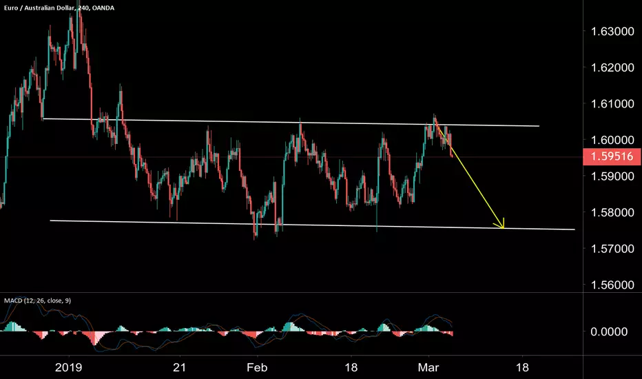642x379 pixels.
Task: Click the 1.58000 price axis label
Action: 612,213
